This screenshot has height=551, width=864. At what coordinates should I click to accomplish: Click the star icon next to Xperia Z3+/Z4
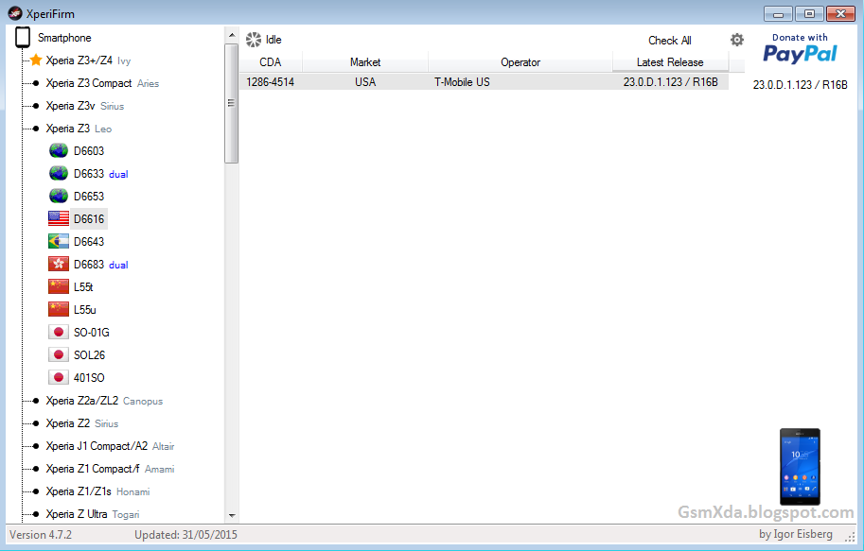tap(36, 60)
